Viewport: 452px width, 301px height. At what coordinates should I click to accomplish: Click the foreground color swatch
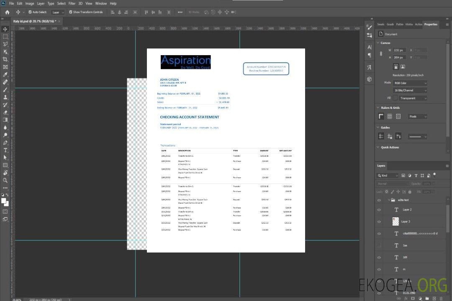[4, 201]
